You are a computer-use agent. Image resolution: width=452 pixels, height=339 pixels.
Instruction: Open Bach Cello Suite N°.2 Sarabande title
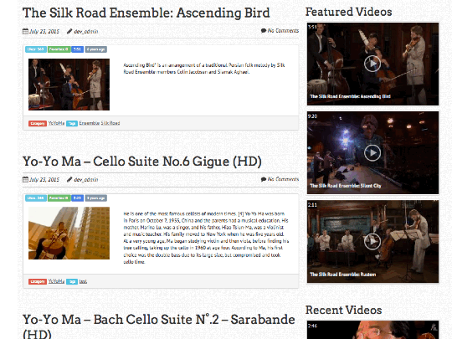(x=158, y=326)
